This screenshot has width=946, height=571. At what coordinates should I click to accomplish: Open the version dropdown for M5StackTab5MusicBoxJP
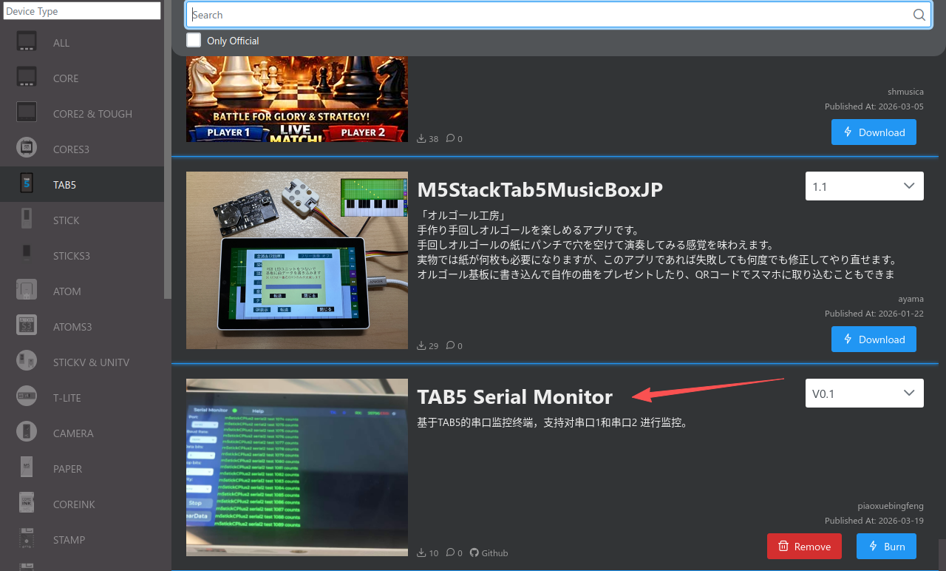point(864,186)
